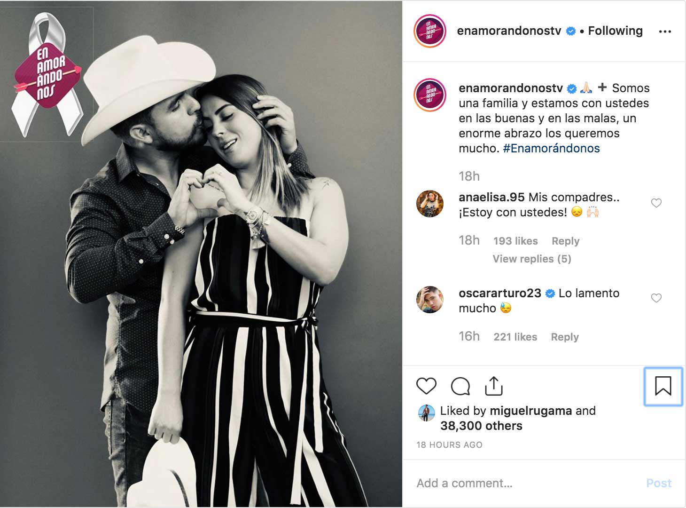Like the post with heart icon
The width and height of the screenshot is (686, 508).
coord(426,386)
